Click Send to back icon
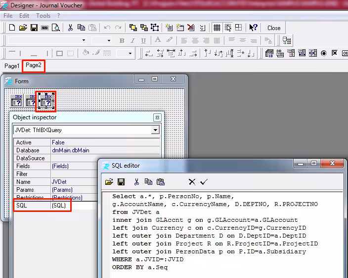 coord(144,28)
